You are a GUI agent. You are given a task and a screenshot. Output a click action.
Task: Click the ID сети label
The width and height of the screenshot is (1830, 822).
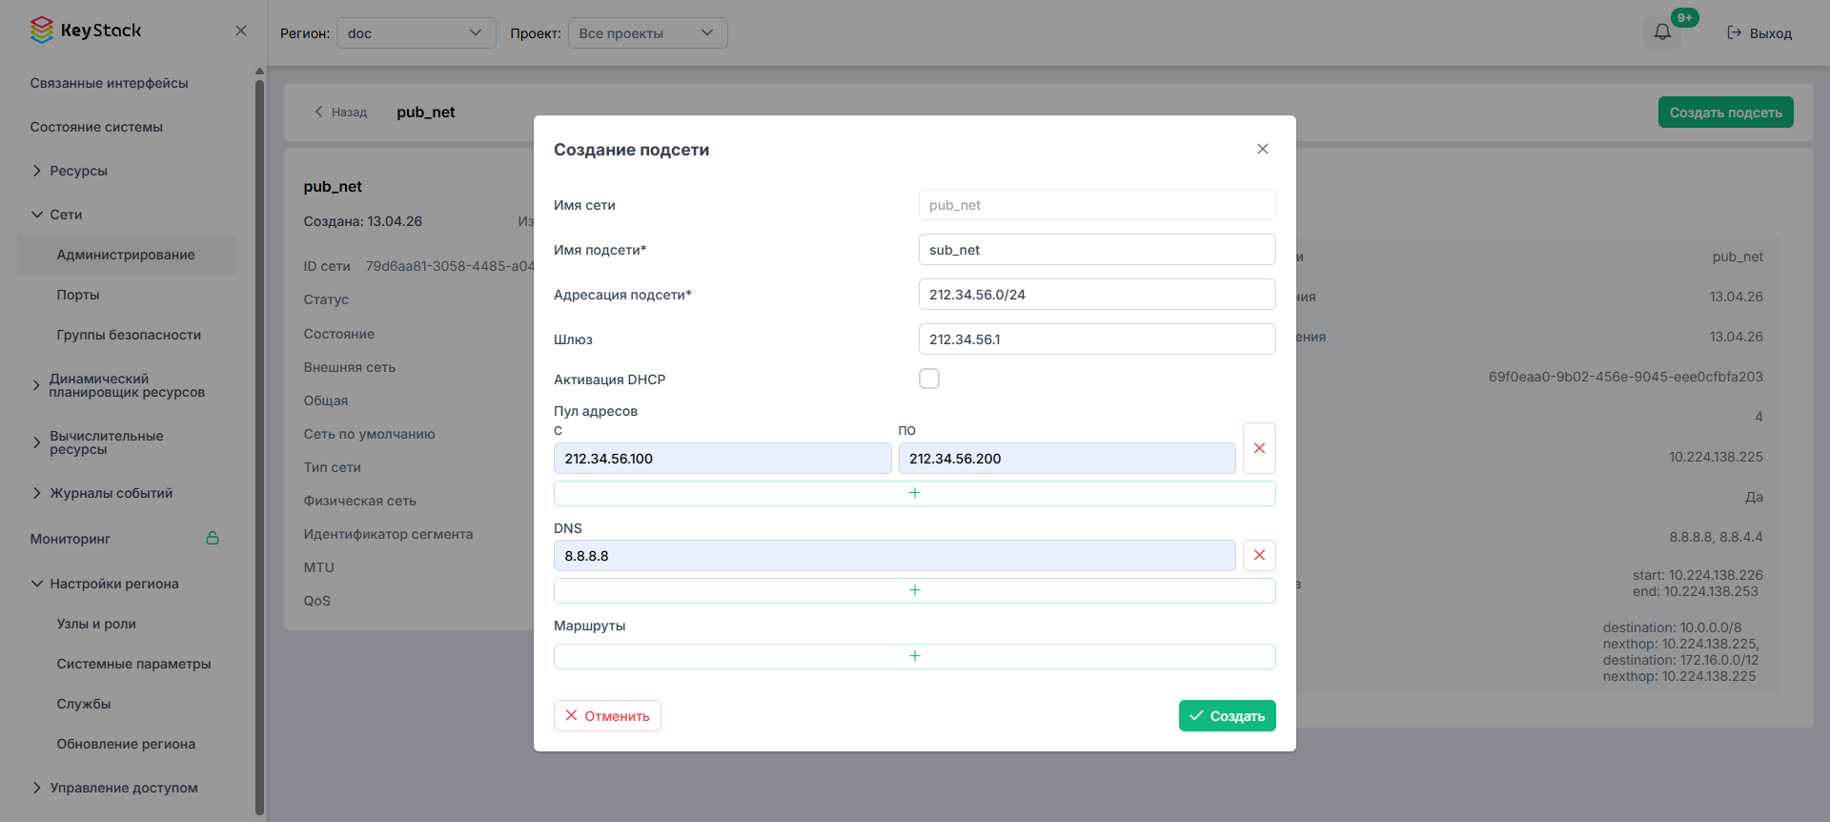[x=327, y=266]
